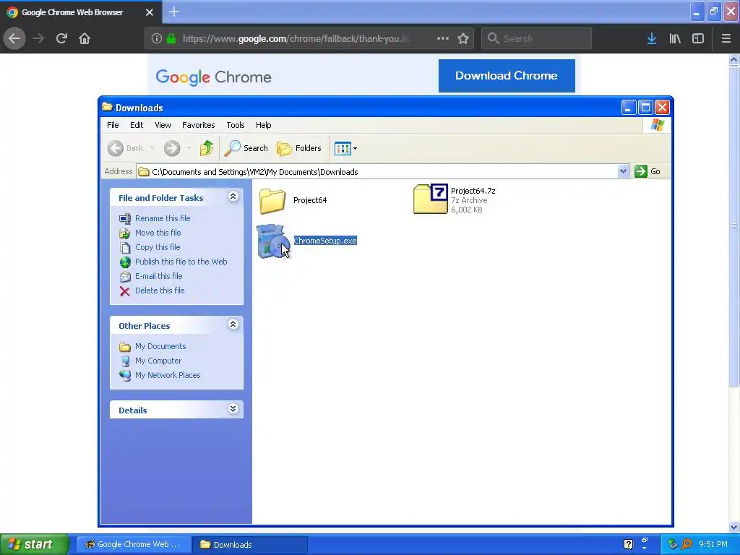Open My Computer from Other Places

pos(158,361)
